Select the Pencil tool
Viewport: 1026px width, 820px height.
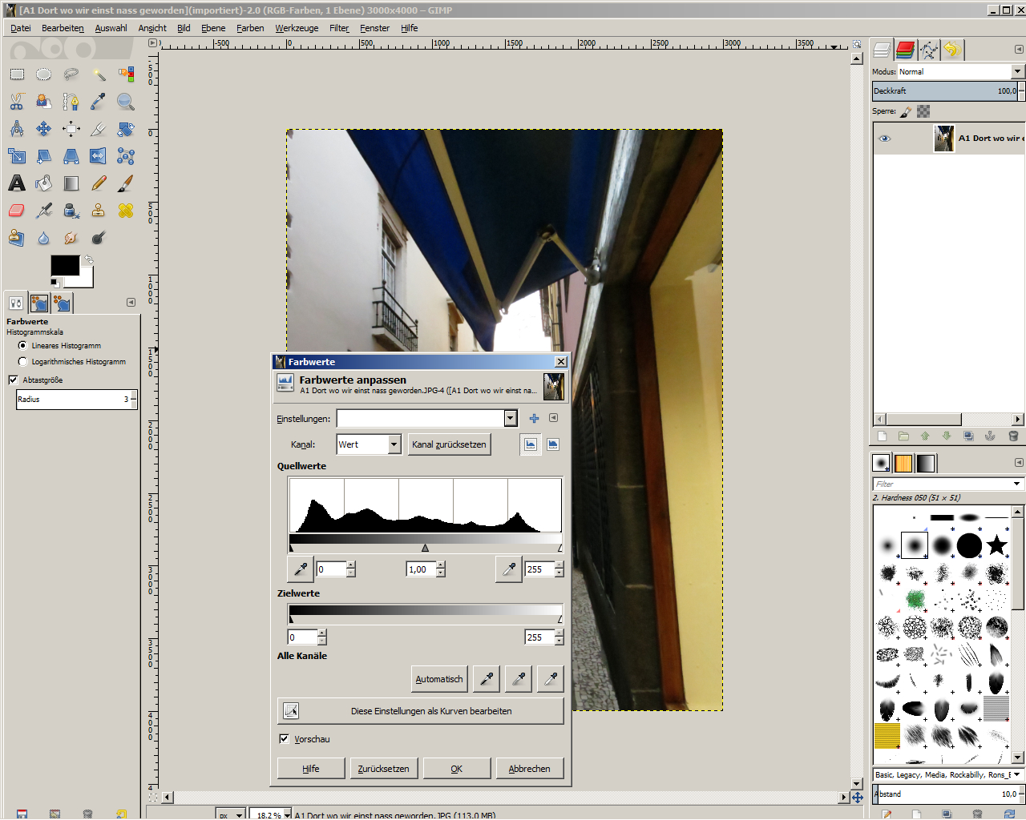coord(99,183)
